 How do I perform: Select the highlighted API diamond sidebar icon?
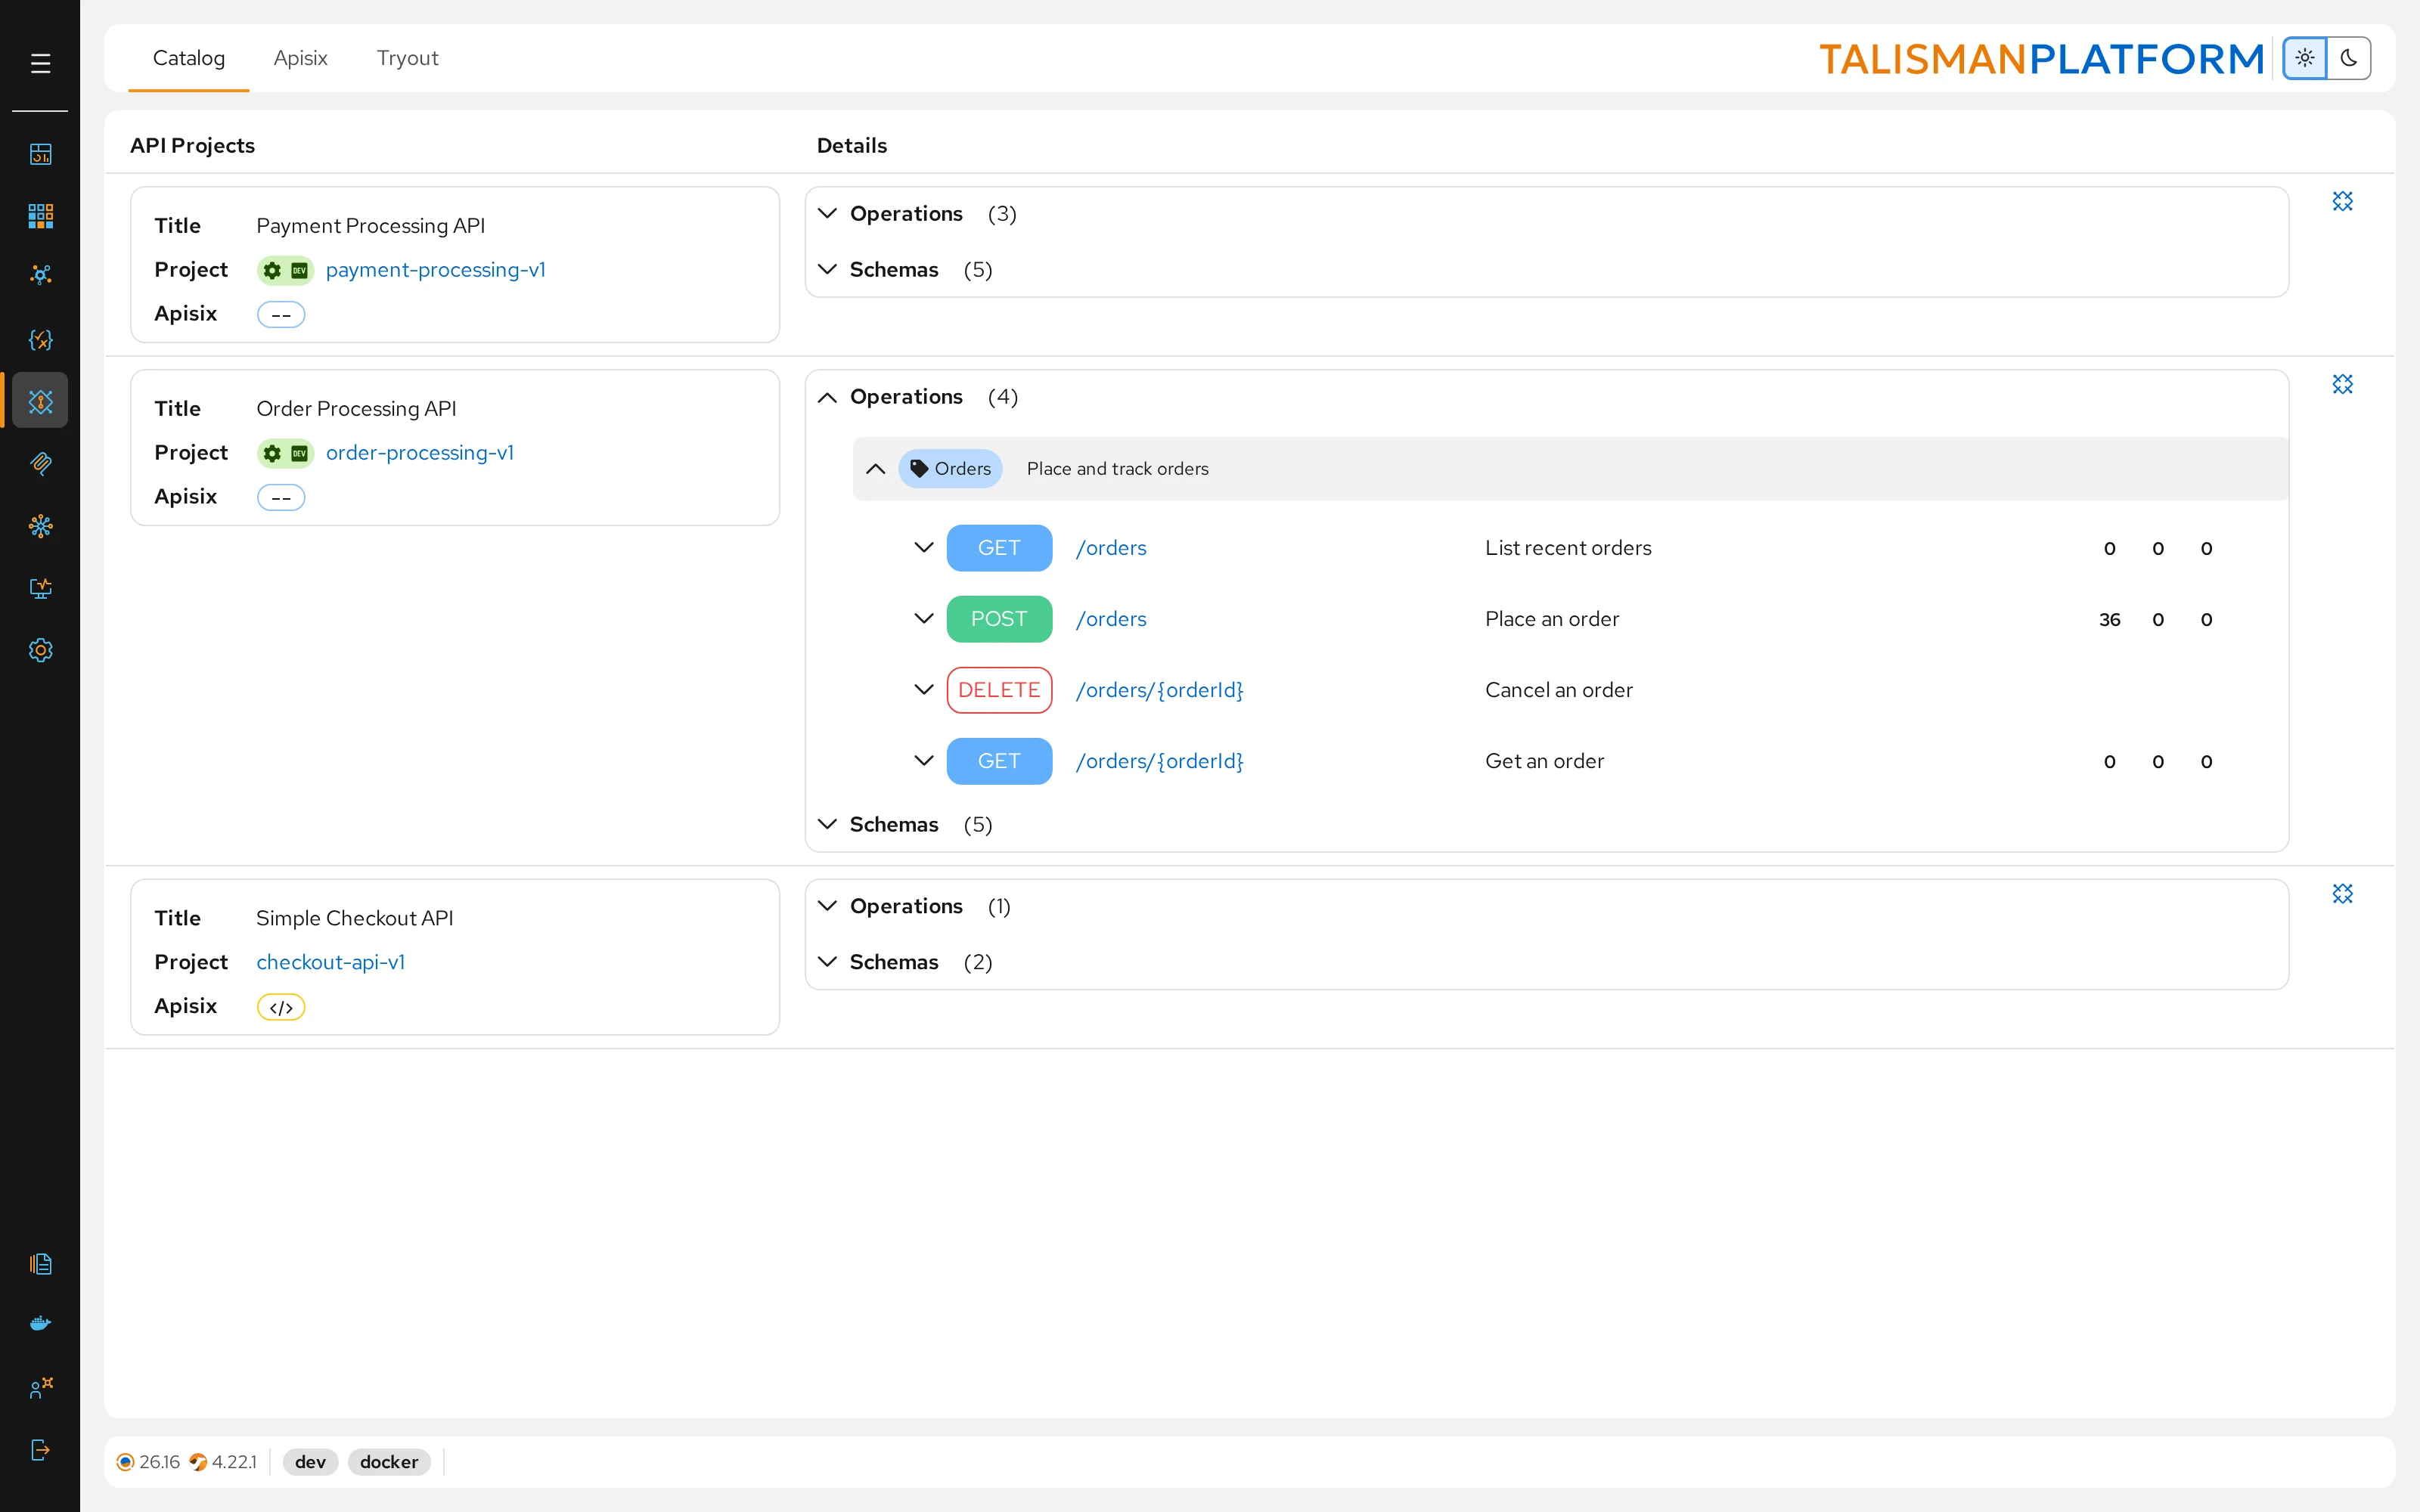tap(40, 401)
